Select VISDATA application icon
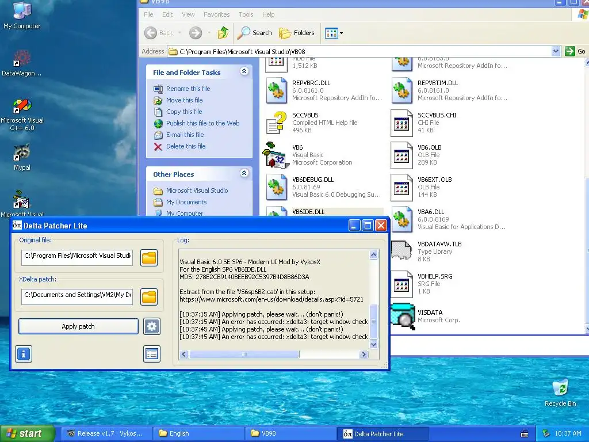 [x=403, y=317]
